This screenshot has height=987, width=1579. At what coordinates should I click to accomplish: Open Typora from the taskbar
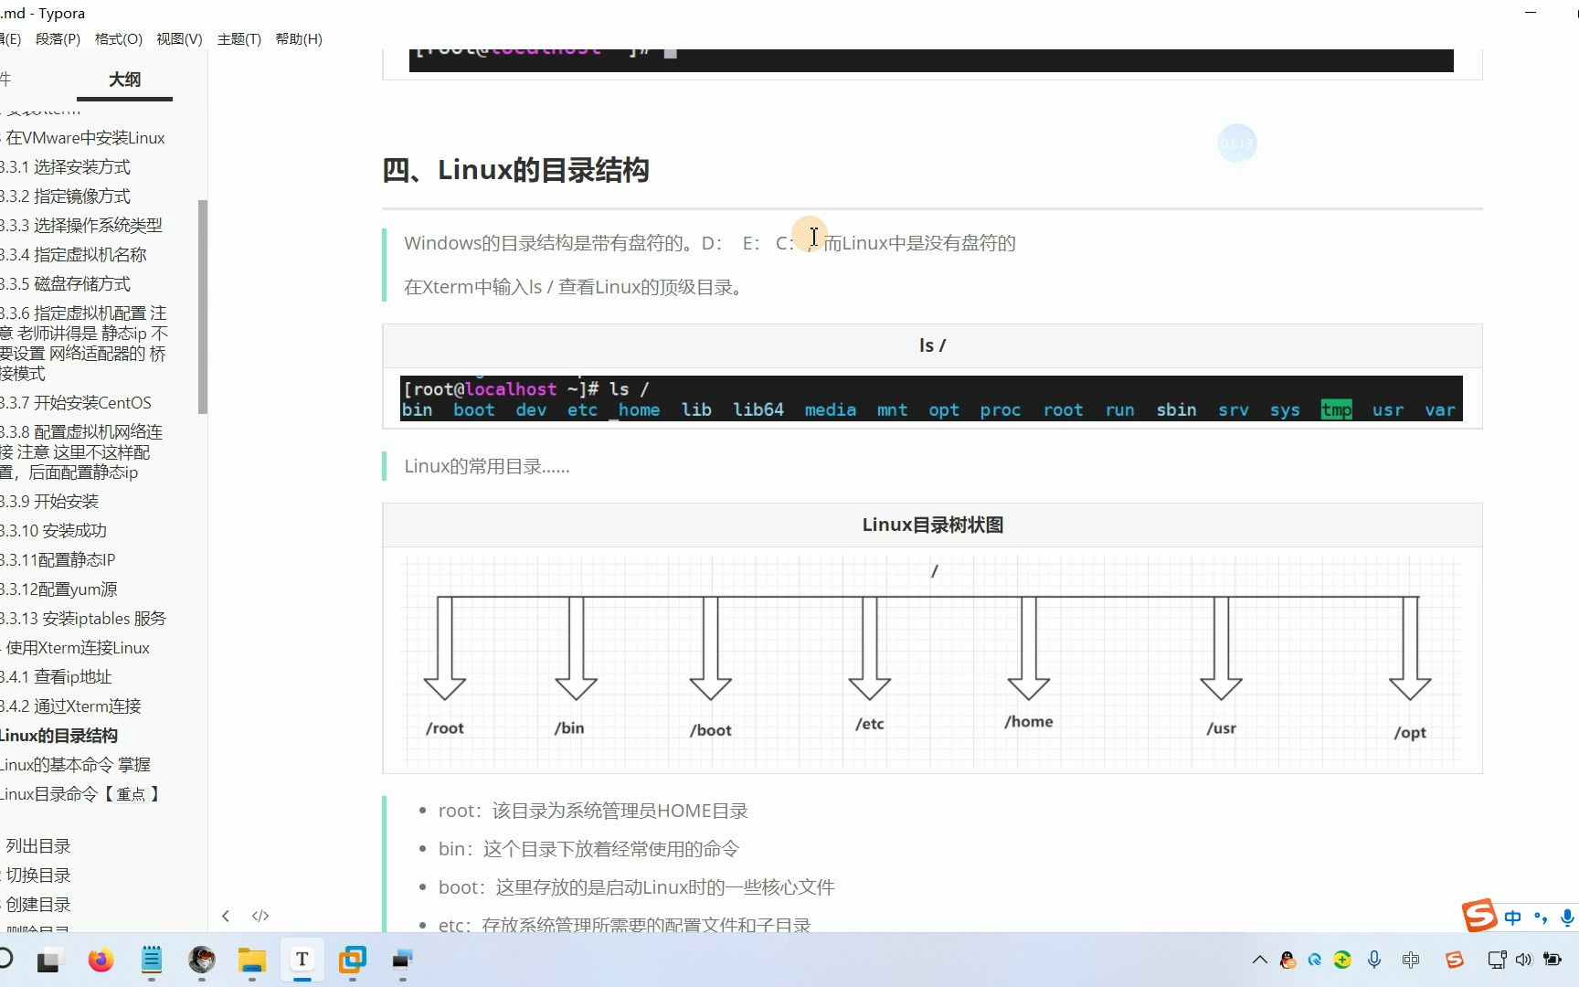tap(302, 960)
